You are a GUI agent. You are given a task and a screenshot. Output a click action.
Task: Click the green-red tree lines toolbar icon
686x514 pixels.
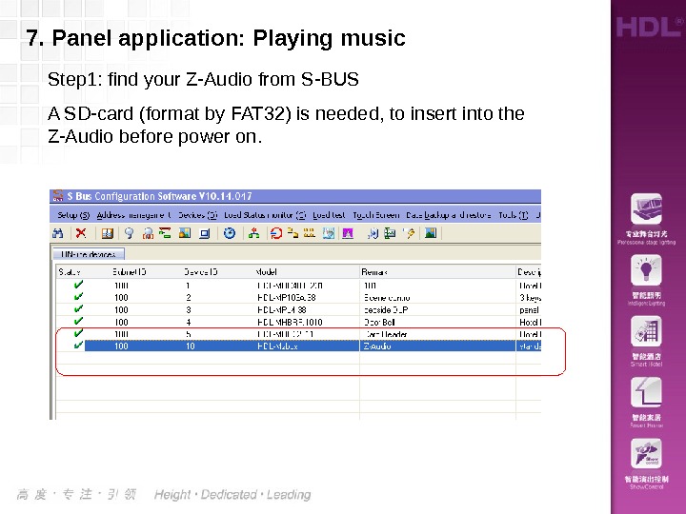pos(165,233)
